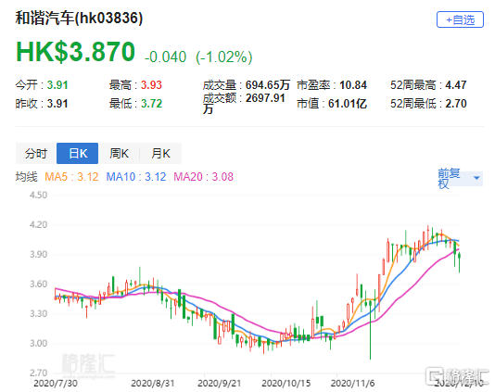Click the long-wick green candle near 2.85 low
Image resolution: width=495 pixels, height=392 pixels.
tap(370, 330)
